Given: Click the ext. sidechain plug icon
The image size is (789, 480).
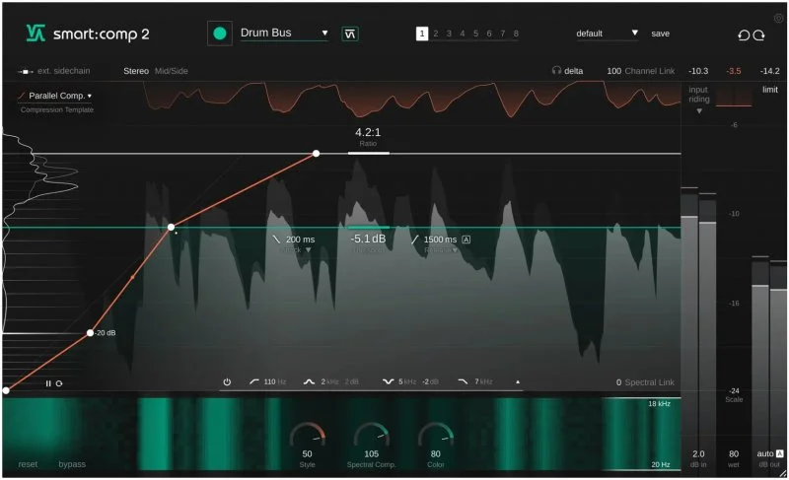Looking at the screenshot, I should (26, 71).
